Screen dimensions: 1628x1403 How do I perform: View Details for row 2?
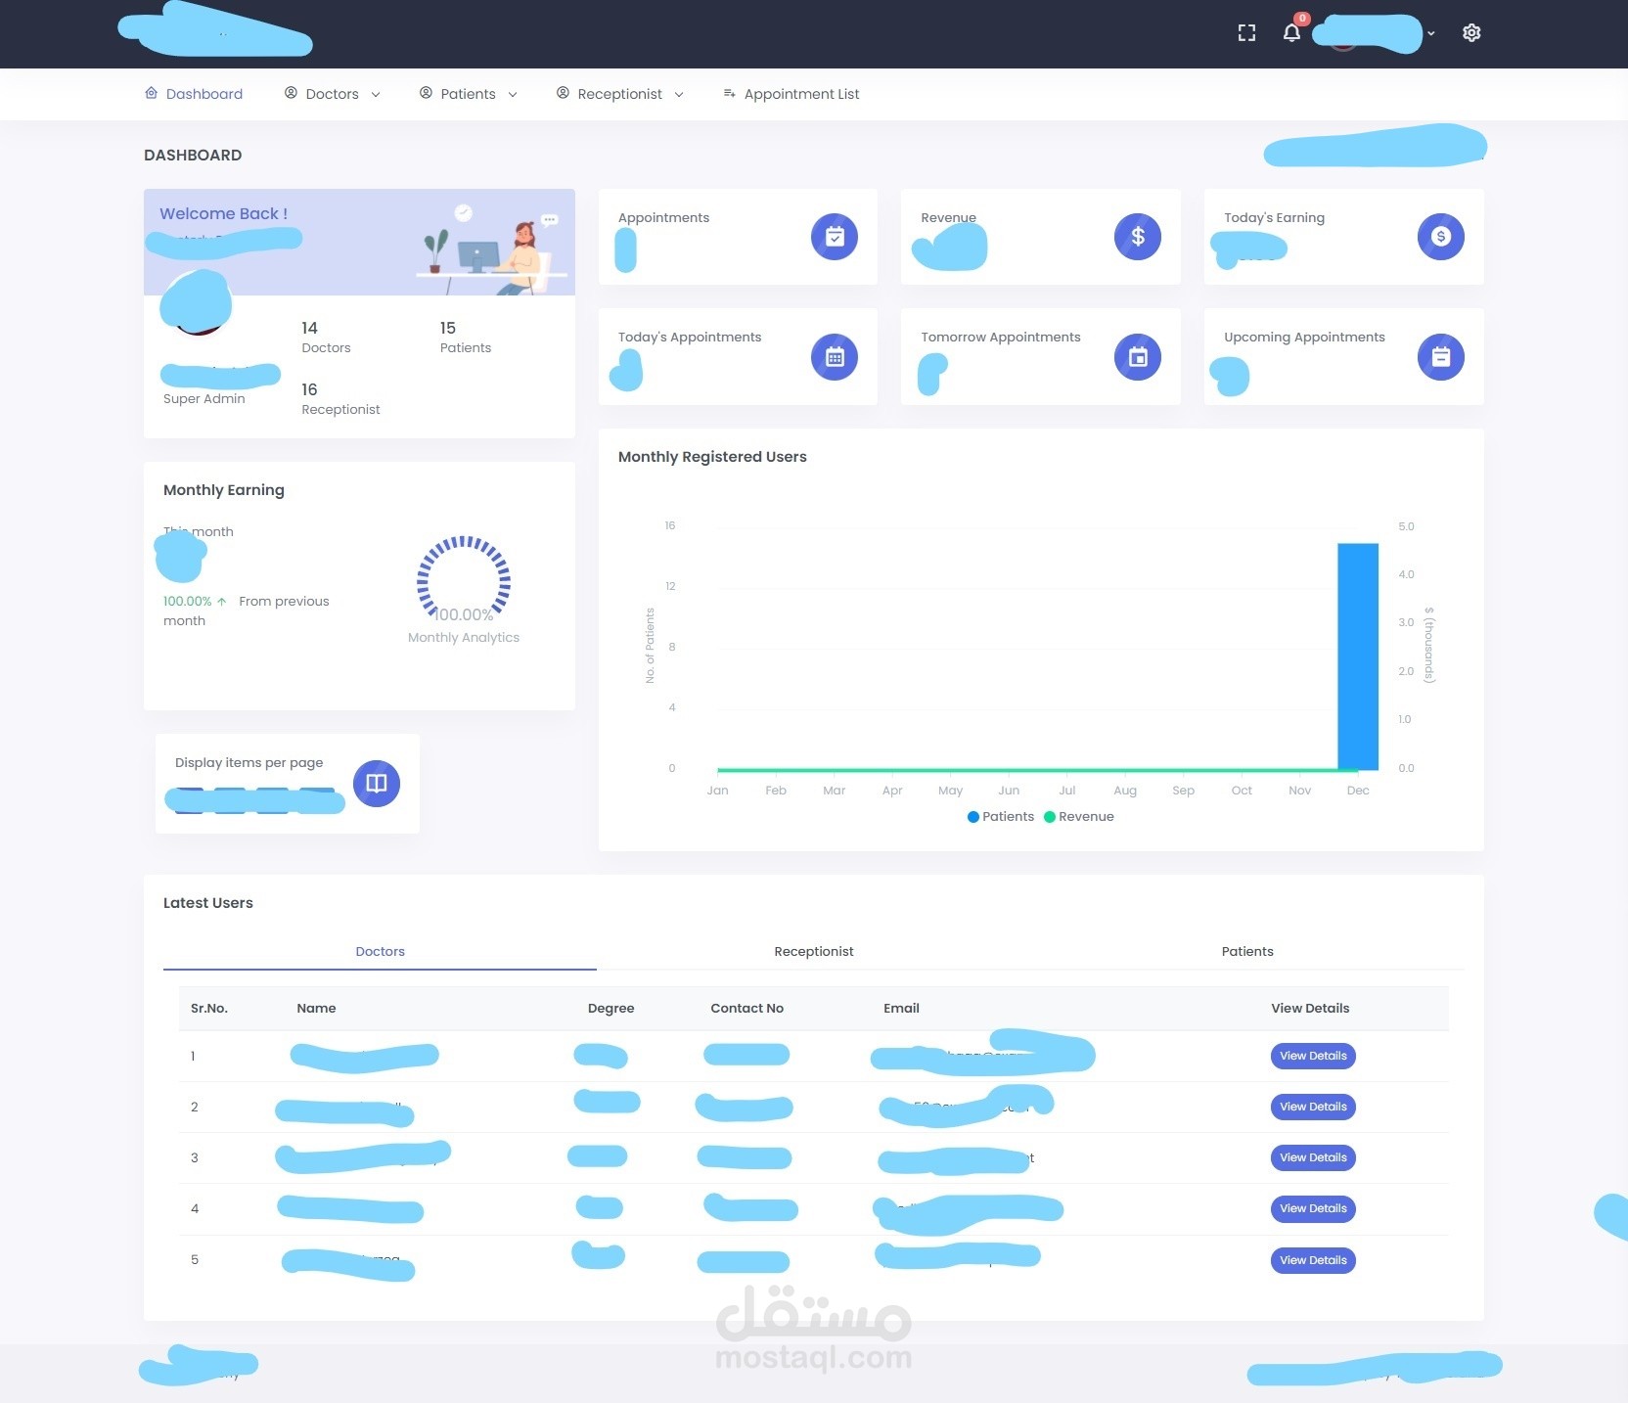1313,1107
